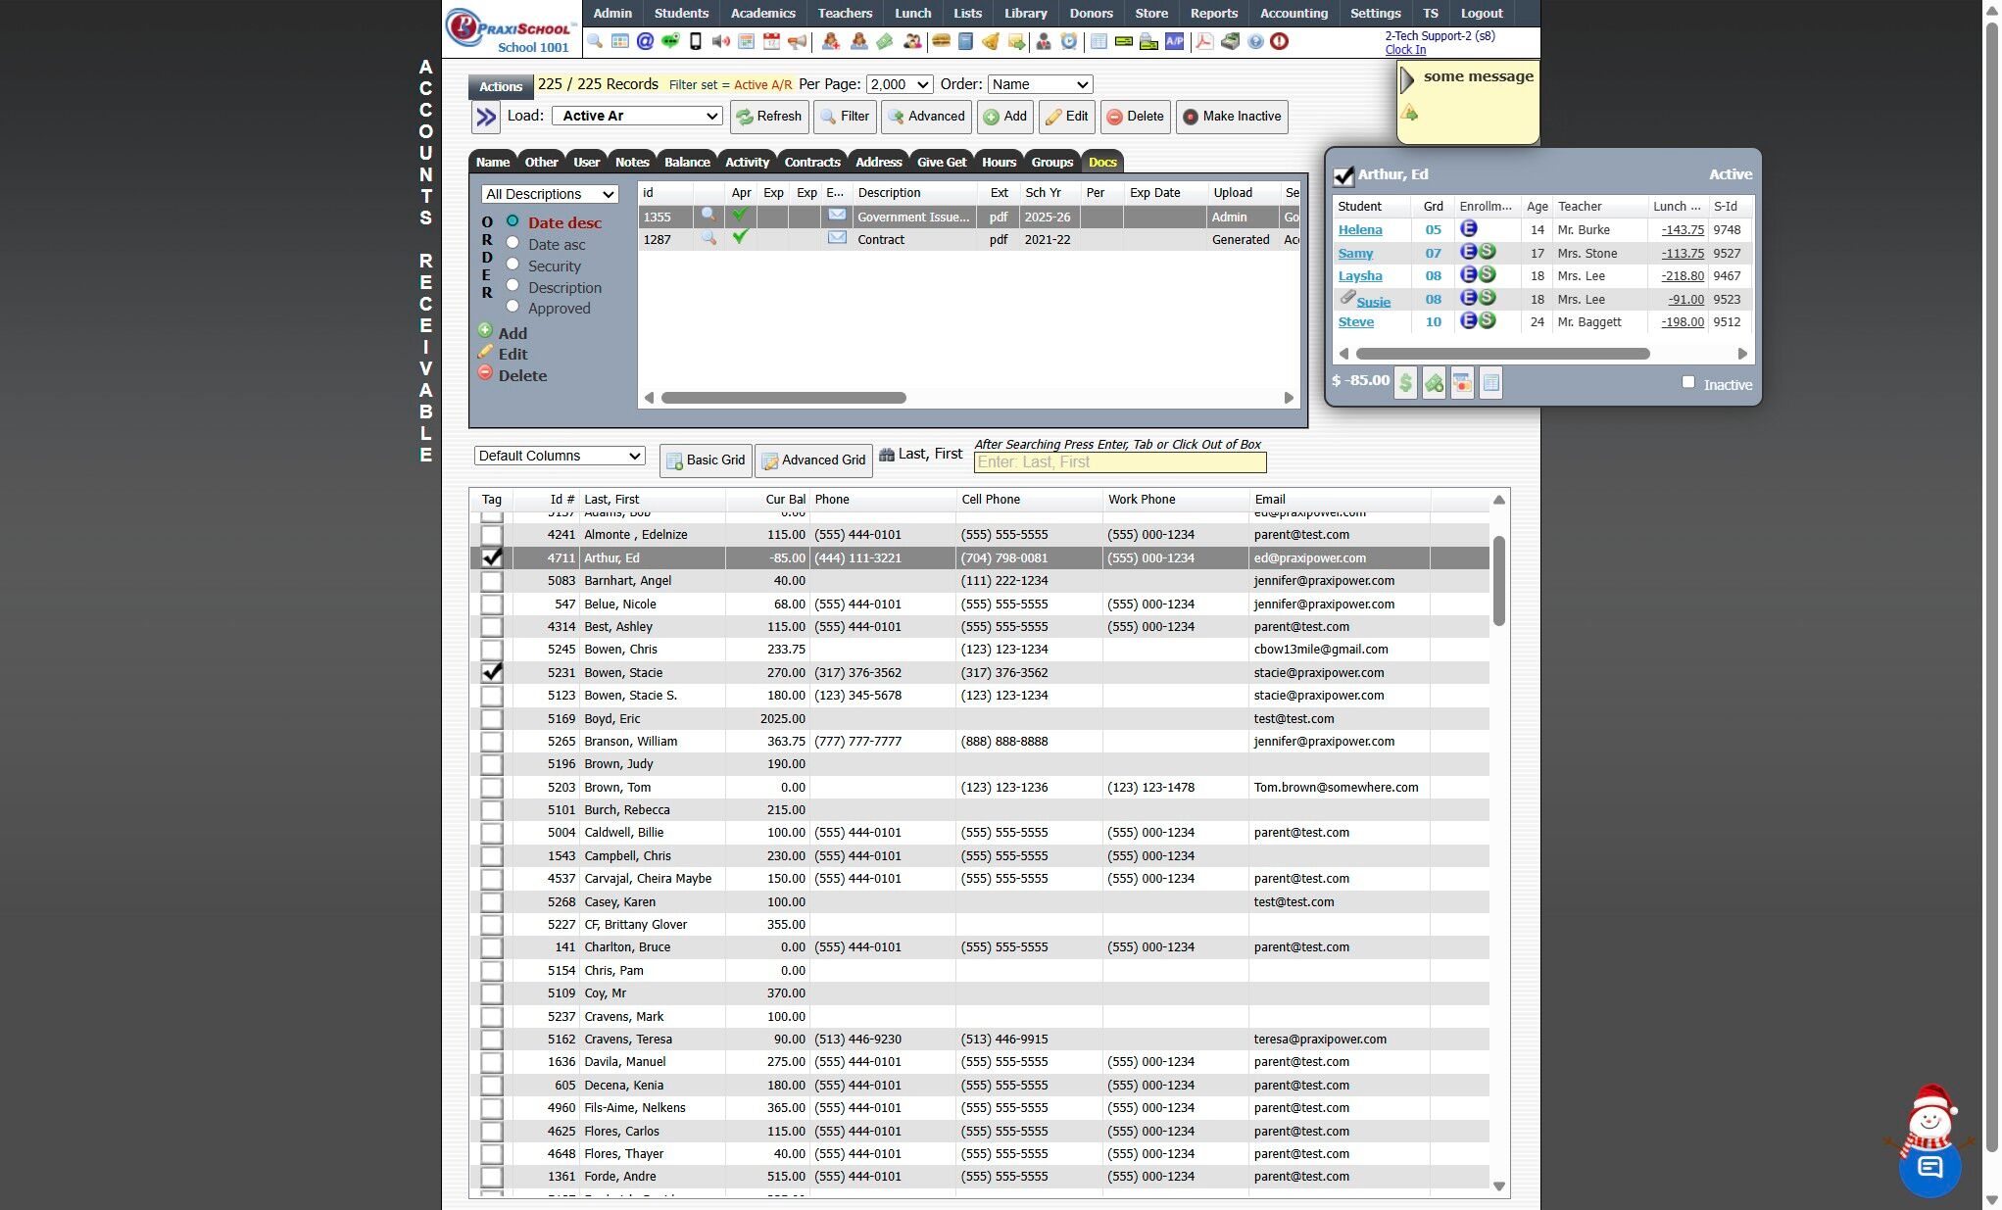Click magnifier icon on document row 1355

pyautogui.click(x=708, y=216)
